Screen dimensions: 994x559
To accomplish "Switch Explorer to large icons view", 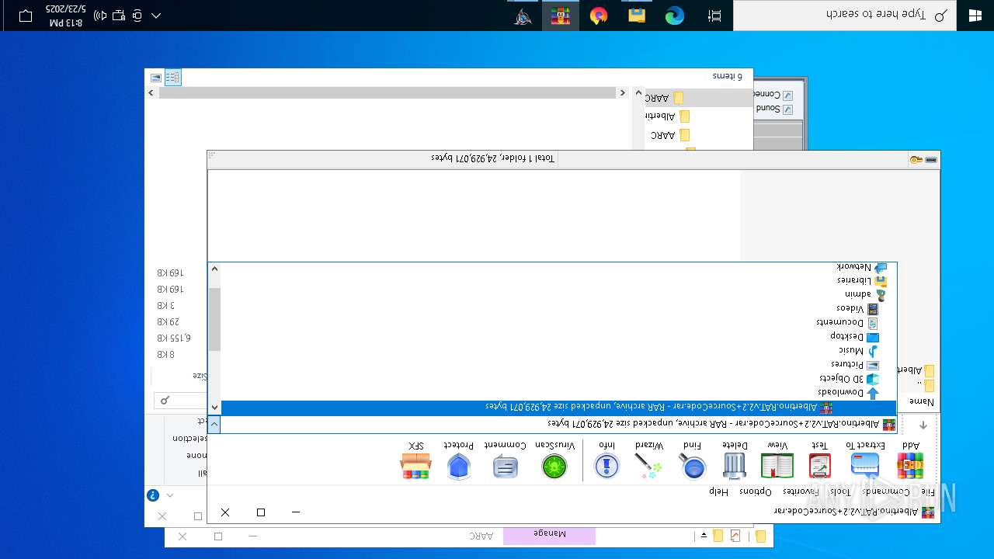I will (156, 77).
